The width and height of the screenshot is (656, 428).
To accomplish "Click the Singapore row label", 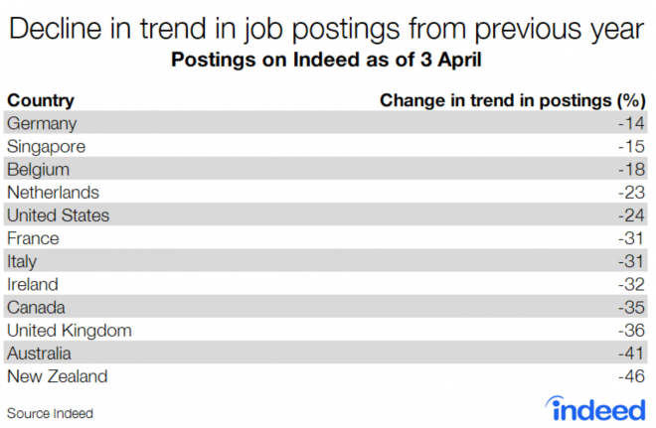I will [46, 146].
